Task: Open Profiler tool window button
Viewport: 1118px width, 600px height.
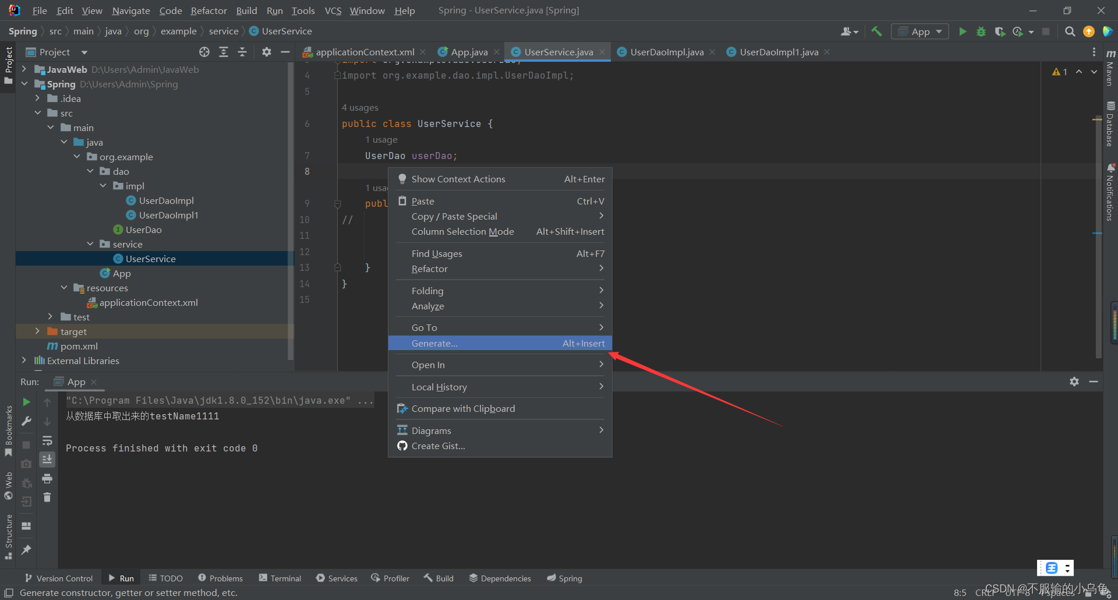Action: pos(390,578)
